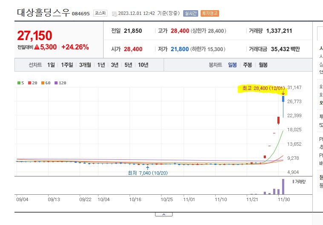Image resolution: width=323 pixels, height=225 pixels.
Task: Click the 31,147 price axis label
Action: point(294,87)
